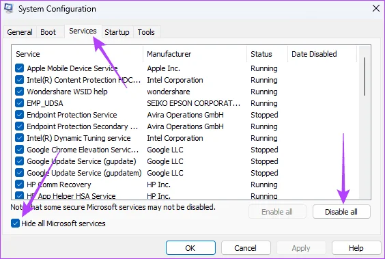Toggle Hide all Microsoft services checkbox
Image resolution: width=385 pixels, height=259 pixels.
point(15,223)
